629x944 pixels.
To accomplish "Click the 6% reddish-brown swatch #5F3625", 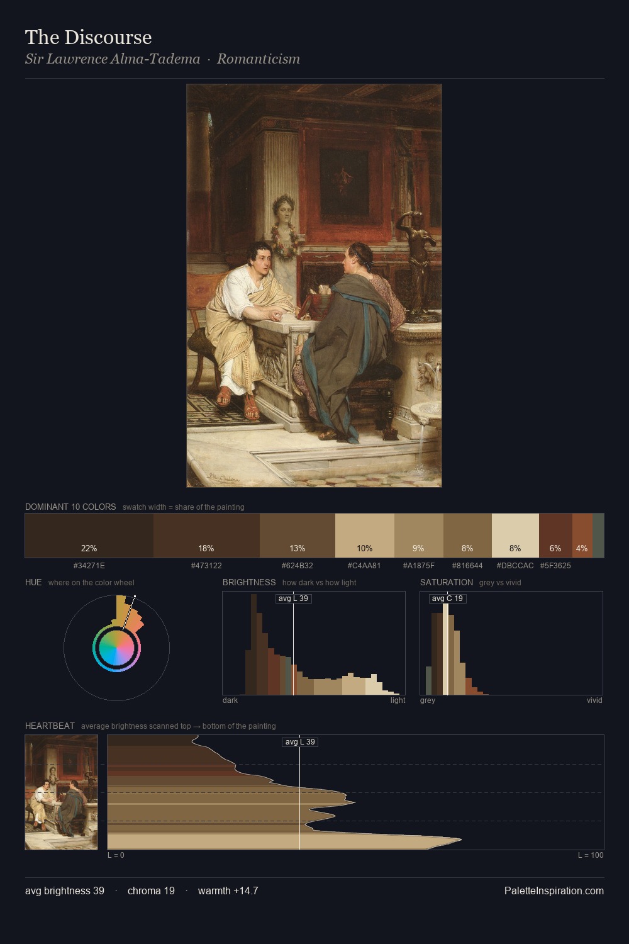I will click(x=555, y=536).
